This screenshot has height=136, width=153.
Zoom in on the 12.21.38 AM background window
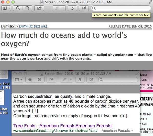[39, 80]
